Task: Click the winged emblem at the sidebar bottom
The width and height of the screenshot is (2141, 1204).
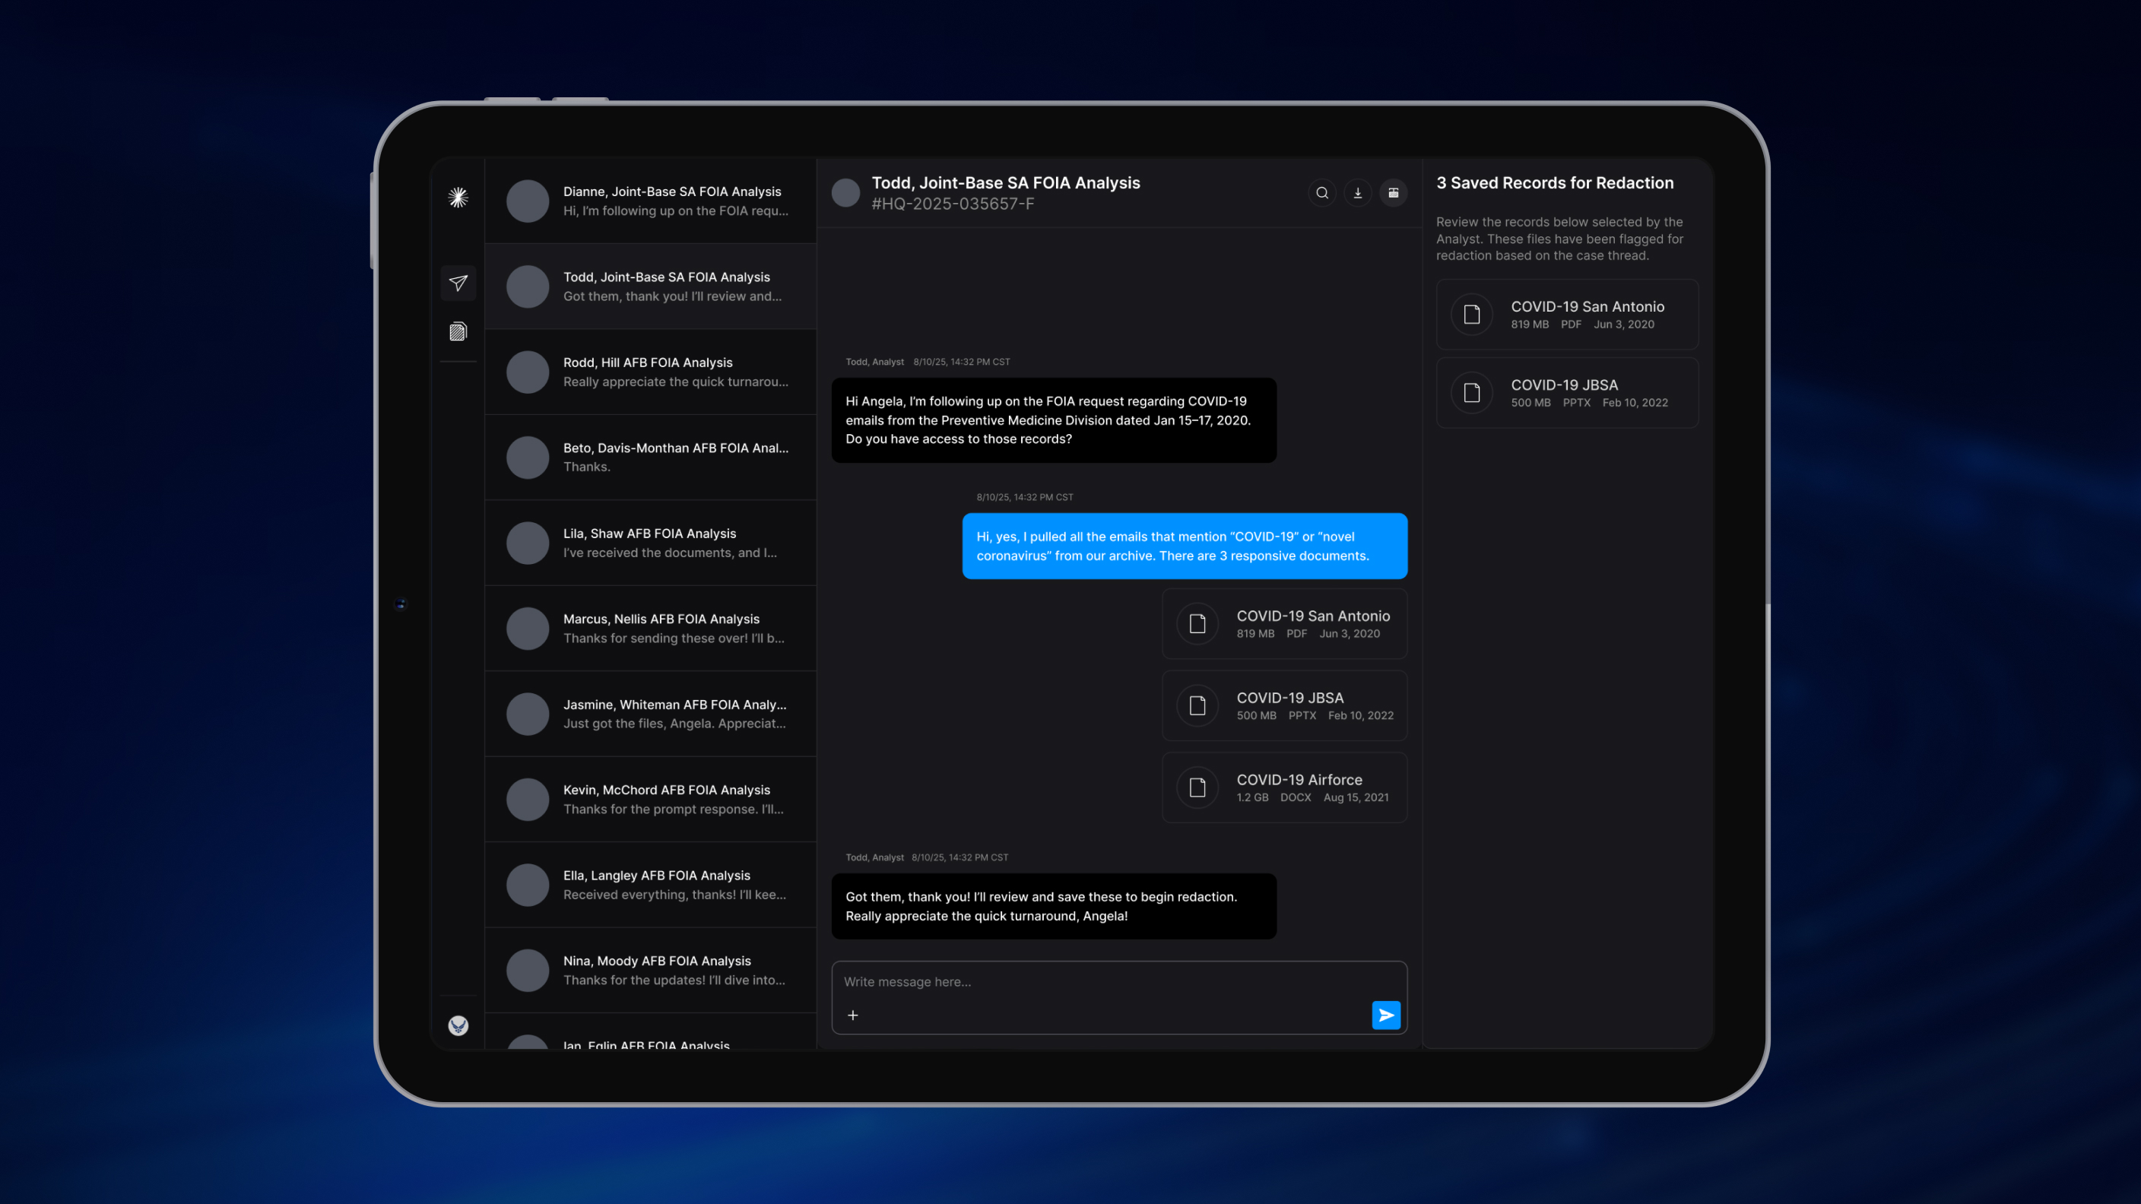Action: [458, 1025]
